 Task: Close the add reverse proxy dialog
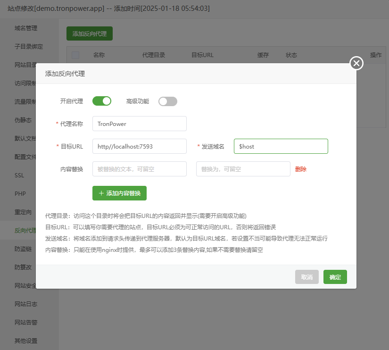coord(356,63)
